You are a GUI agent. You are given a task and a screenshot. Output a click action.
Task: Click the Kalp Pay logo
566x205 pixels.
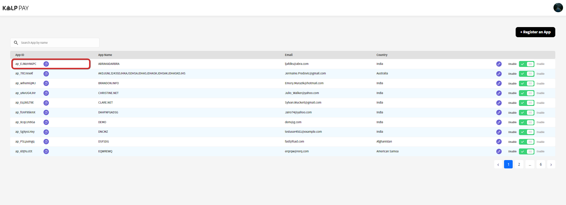[15, 8]
